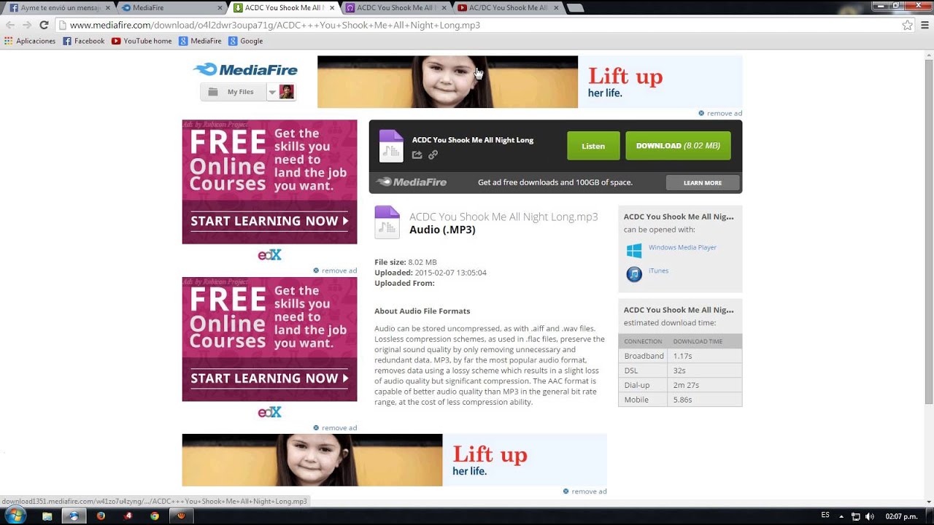Open Windows Explorer from the taskbar
Screen dimensions: 934x525
47,516
